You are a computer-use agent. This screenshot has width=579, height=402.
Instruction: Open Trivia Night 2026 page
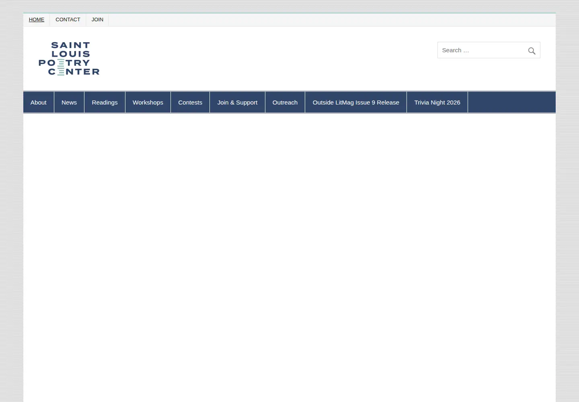point(437,103)
